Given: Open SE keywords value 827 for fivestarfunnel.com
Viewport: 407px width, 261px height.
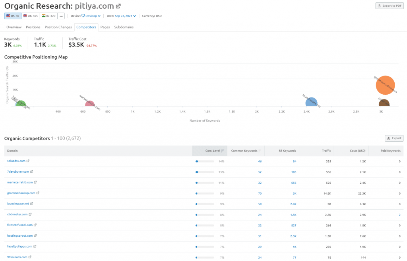Looking at the screenshot, I should click(294, 225).
